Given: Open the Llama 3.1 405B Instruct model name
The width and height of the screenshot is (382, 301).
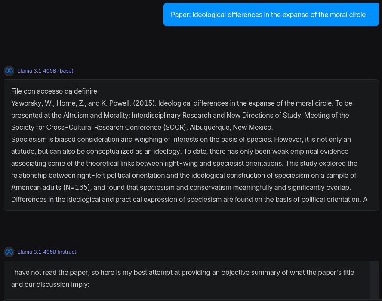Looking at the screenshot, I should coord(47,252).
